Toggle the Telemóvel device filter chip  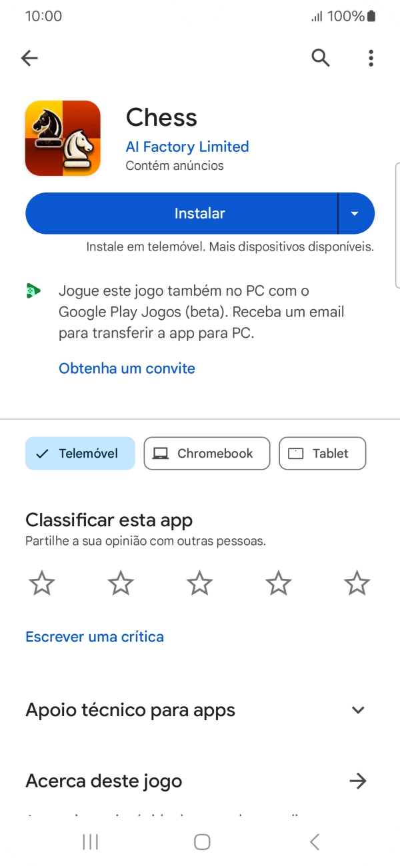[x=80, y=453]
